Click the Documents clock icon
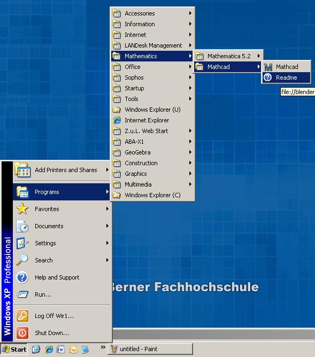The height and width of the screenshot is (357, 315). click(22, 226)
